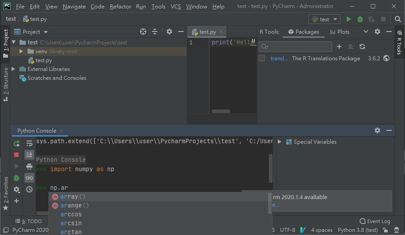The image size is (405, 235).
Task: Toggle soft-wrap in console
Action: pyautogui.click(x=29, y=144)
